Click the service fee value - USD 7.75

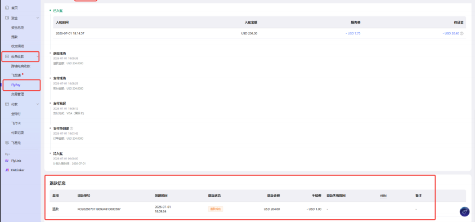(353, 33)
